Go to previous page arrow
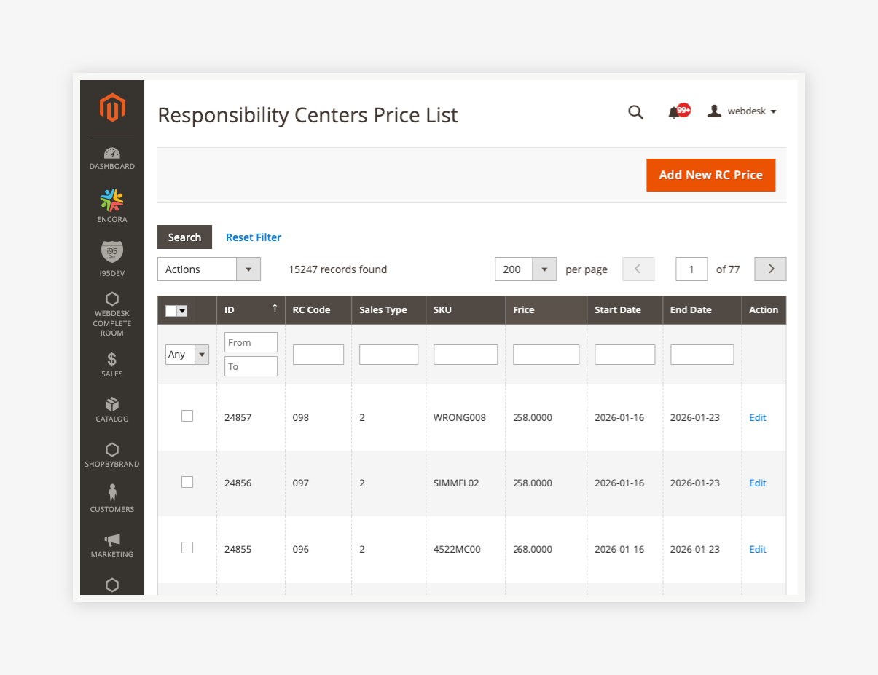This screenshot has width=878, height=675. pos(638,269)
